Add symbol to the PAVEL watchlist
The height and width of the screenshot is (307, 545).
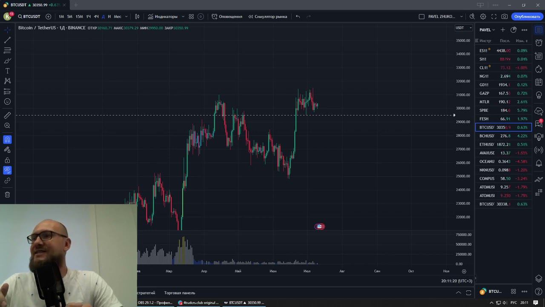pyautogui.click(x=503, y=30)
